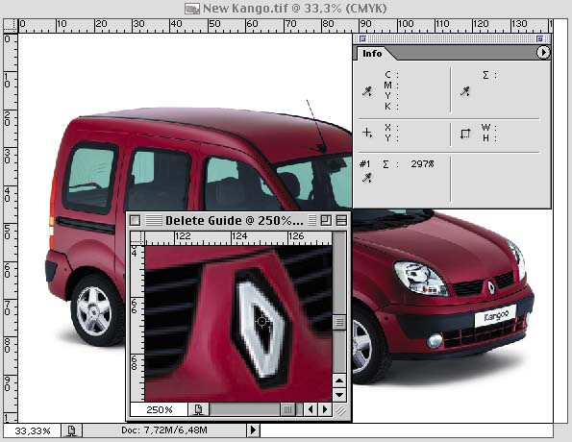572x442 pixels.
Task: Click the resize grip of Delete Guide window
Action: (340, 410)
